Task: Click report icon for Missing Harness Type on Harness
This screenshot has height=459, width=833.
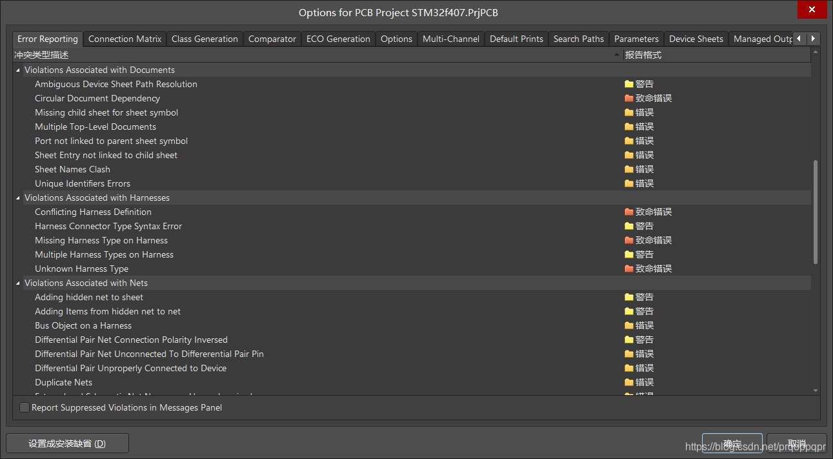Action: tap(629, 240)
